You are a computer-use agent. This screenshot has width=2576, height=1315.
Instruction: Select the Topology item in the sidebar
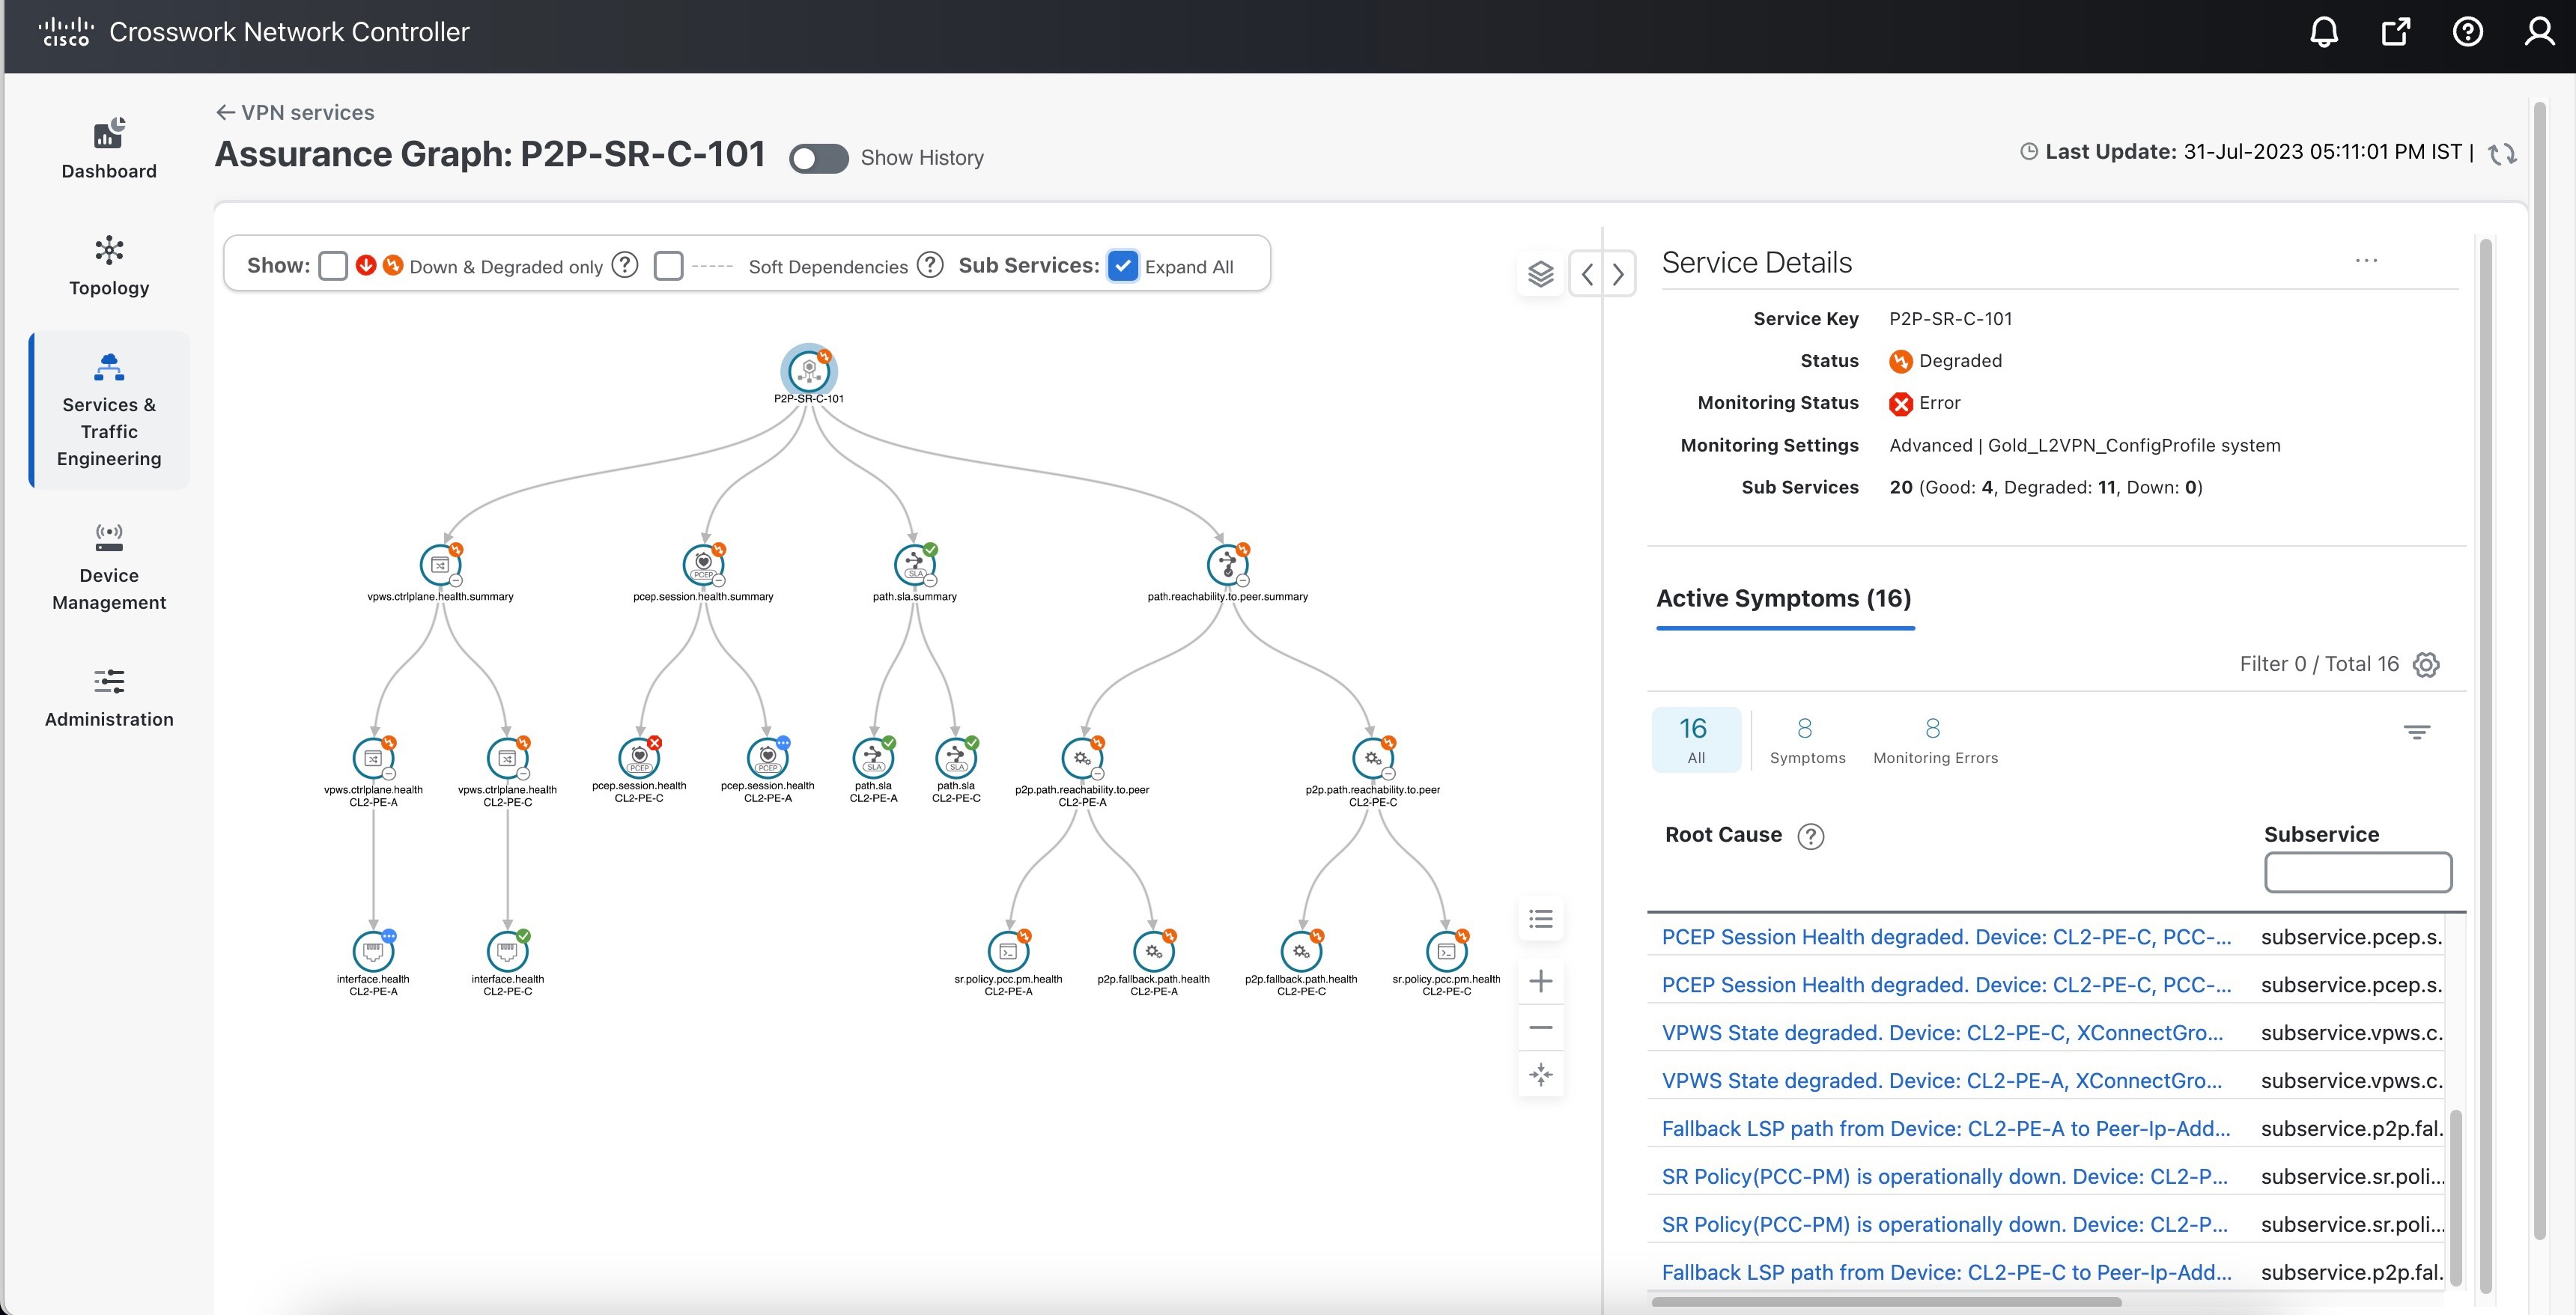[108, 266]
